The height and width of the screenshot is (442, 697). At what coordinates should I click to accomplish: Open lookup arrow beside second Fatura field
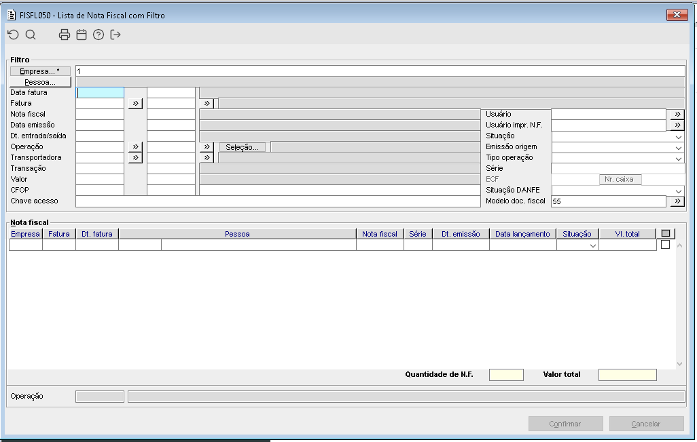click(207, 104)
